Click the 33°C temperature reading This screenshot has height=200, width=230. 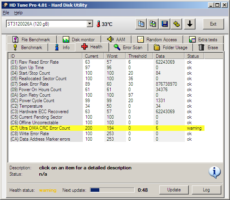[x=107, y=24]
